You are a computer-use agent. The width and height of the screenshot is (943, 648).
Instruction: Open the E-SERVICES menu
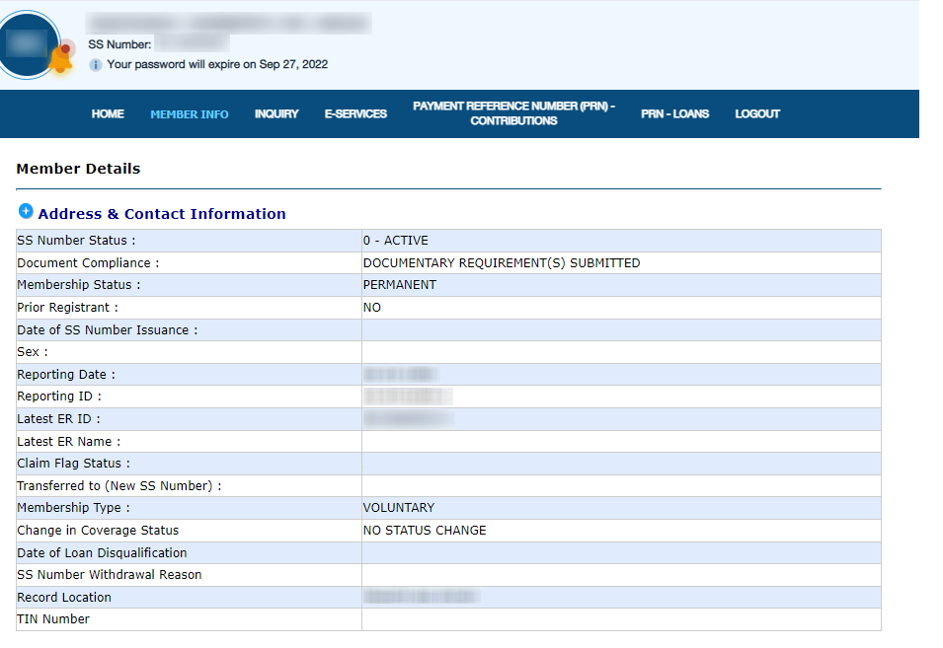coord(356,113)
